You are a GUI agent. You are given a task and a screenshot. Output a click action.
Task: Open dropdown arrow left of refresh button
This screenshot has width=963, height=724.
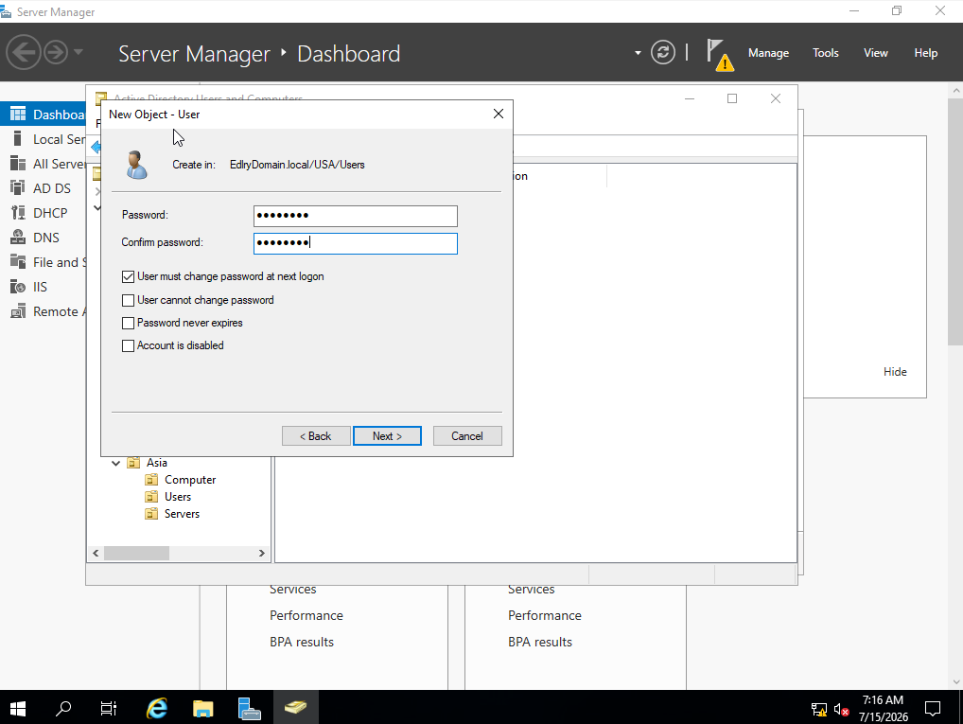tap(638, 53)
